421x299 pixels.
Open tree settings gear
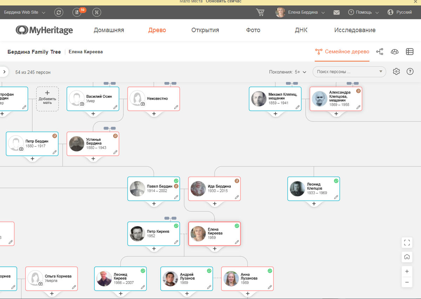(x=396, y=72)
